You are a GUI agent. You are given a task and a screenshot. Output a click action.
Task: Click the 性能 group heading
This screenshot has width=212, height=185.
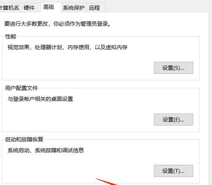[11, 37]
